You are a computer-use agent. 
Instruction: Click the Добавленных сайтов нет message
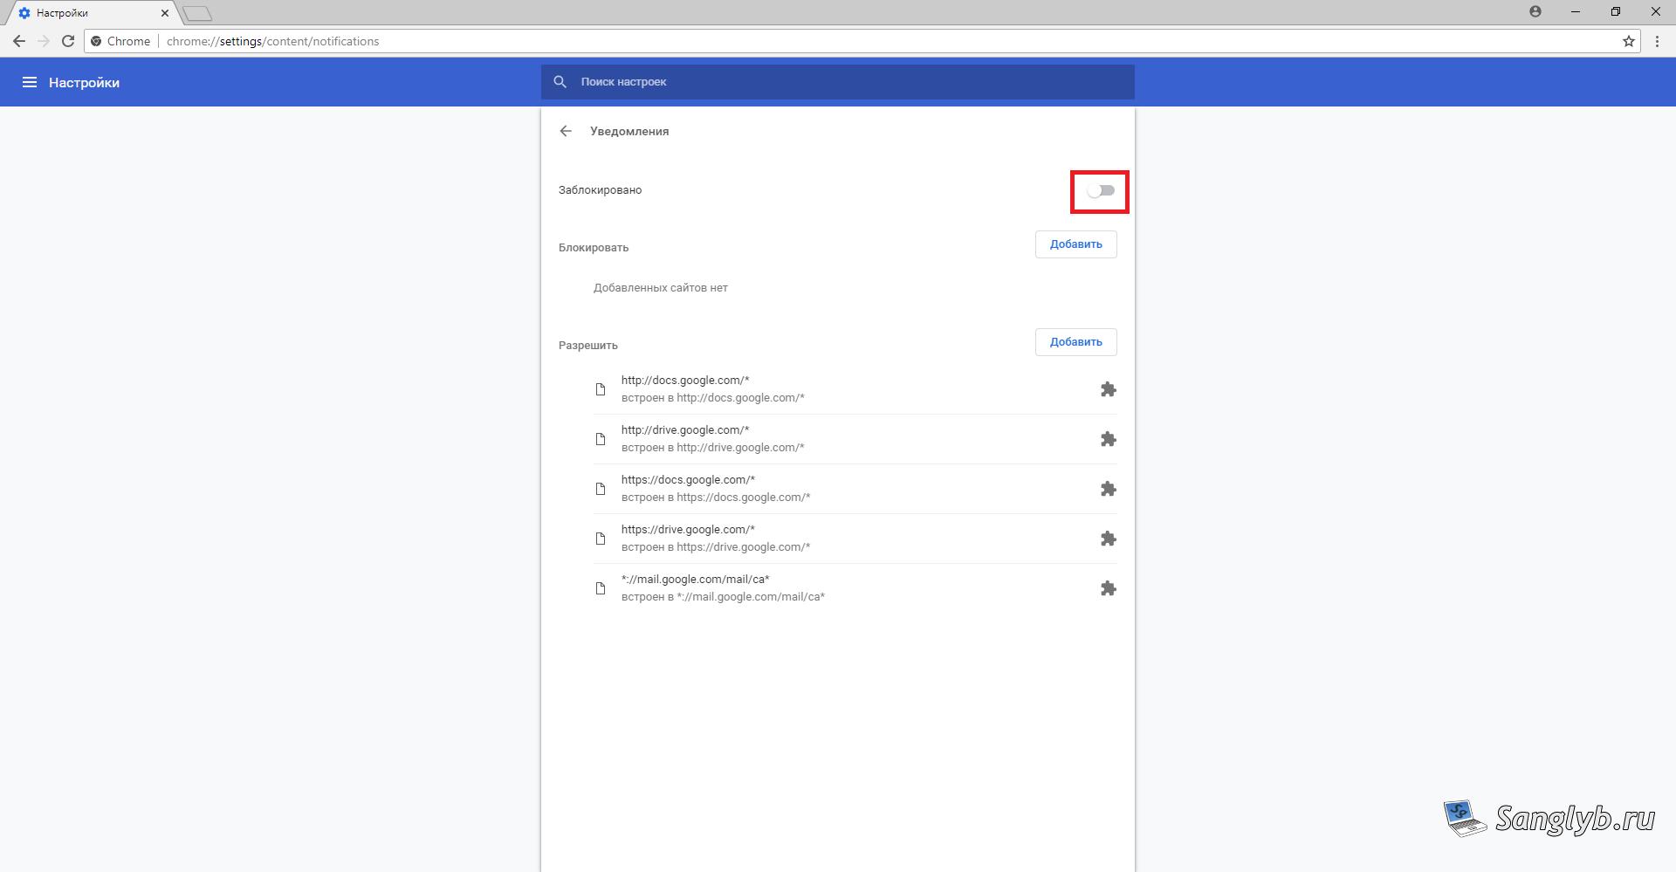(x=660, y=288)
